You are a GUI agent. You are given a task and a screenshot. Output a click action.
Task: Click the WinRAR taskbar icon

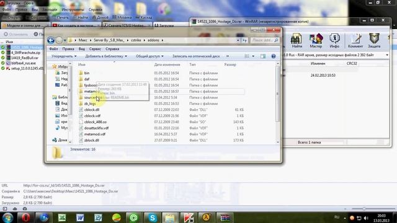tap(225, 217)
